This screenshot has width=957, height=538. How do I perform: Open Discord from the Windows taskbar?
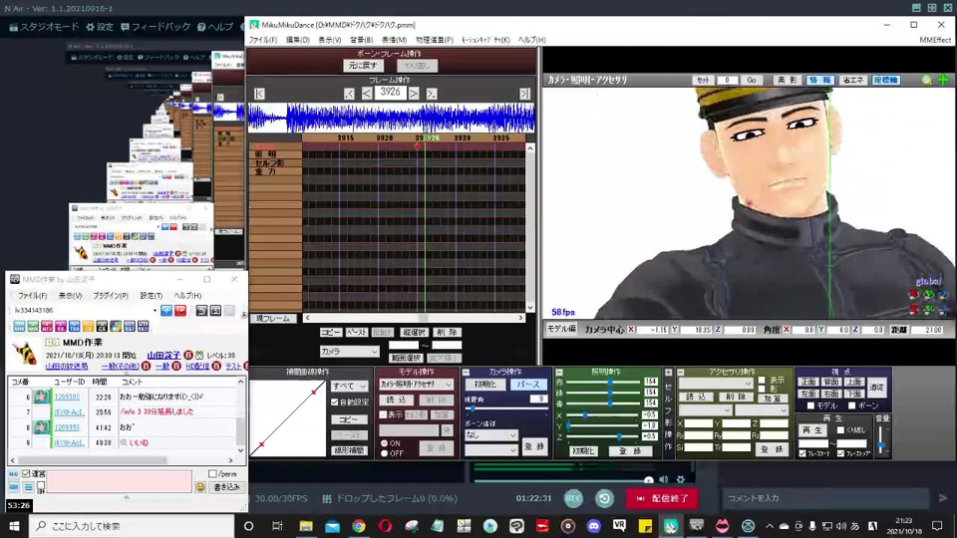[x=593, y=526]
